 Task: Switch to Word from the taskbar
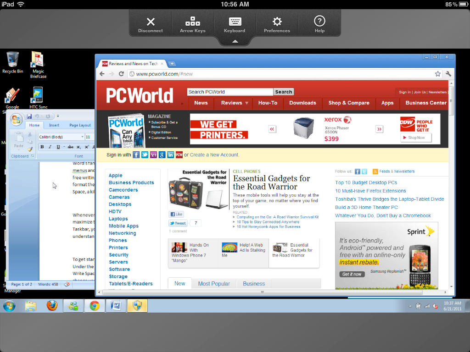point(116,306)
